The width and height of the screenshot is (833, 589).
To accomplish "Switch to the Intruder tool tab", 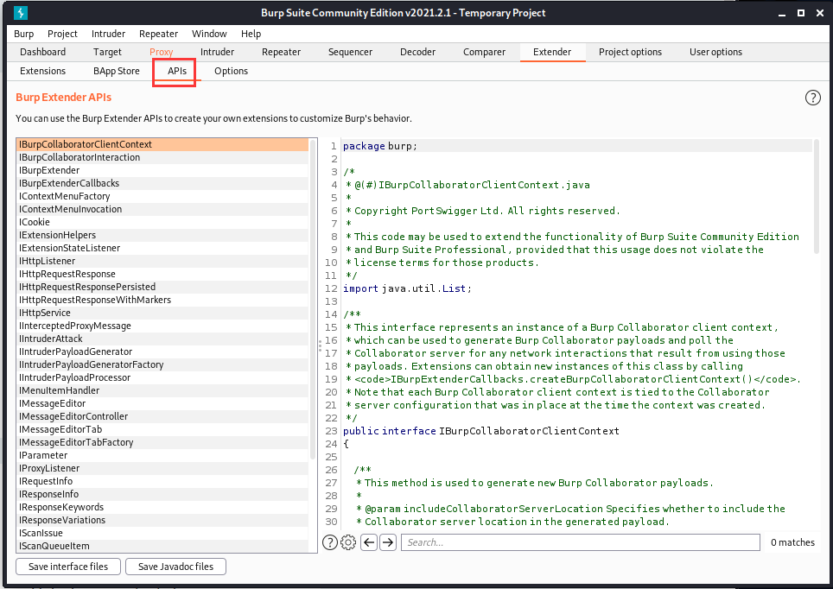I will coord(217,52).
